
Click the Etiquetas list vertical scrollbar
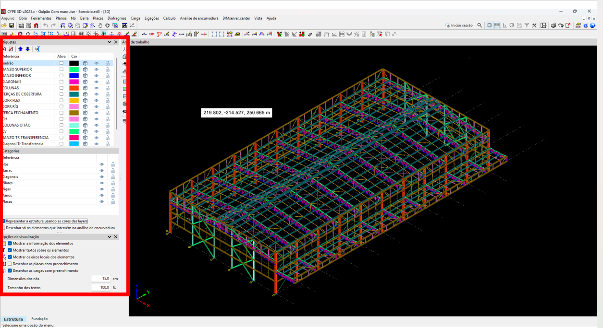(116, 94)
